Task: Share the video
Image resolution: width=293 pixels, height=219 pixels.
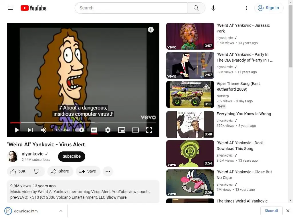Action: 60,171
